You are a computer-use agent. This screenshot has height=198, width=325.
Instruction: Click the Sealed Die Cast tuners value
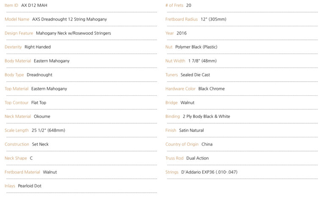[x=195, y=75]
